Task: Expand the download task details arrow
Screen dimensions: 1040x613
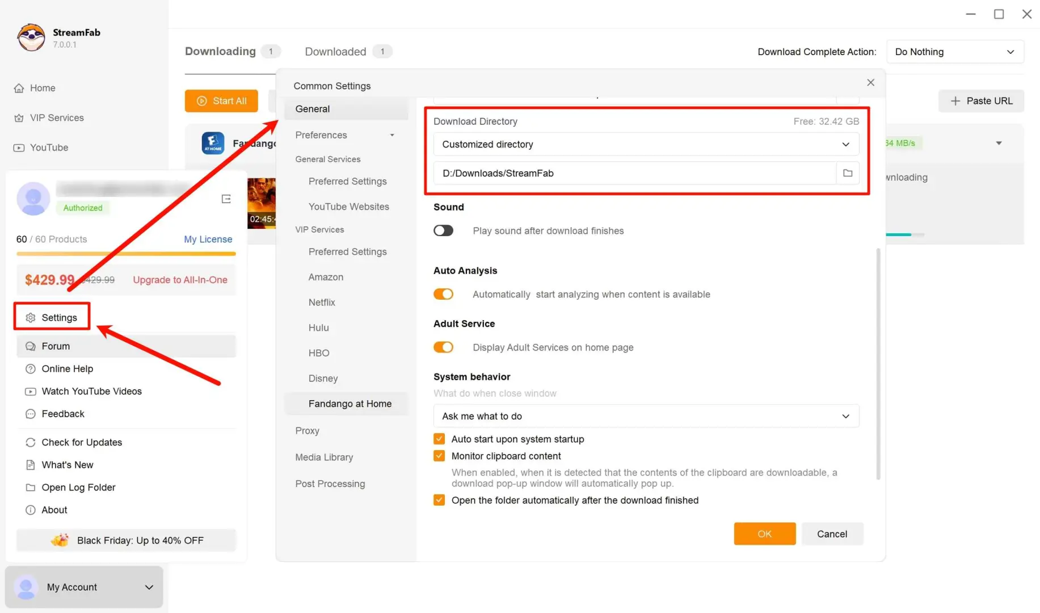Action: point(999,143)
